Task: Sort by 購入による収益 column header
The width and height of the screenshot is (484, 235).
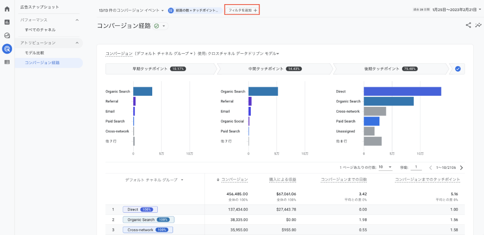Action: (282, 179)
